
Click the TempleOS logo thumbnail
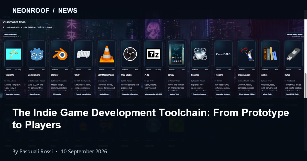click(x=13, y=54)
